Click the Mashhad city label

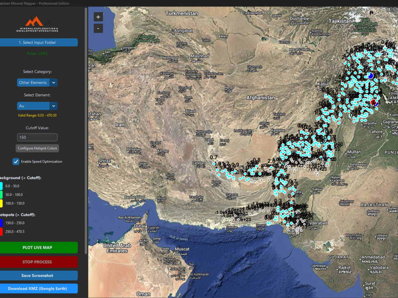[200, 56]
